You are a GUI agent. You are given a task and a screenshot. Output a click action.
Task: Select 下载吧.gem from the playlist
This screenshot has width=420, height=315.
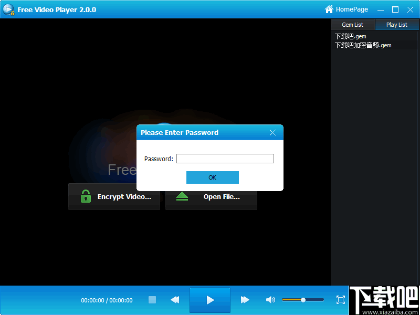[350, 36]
